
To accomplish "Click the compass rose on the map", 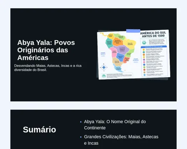I will point(104,68).
